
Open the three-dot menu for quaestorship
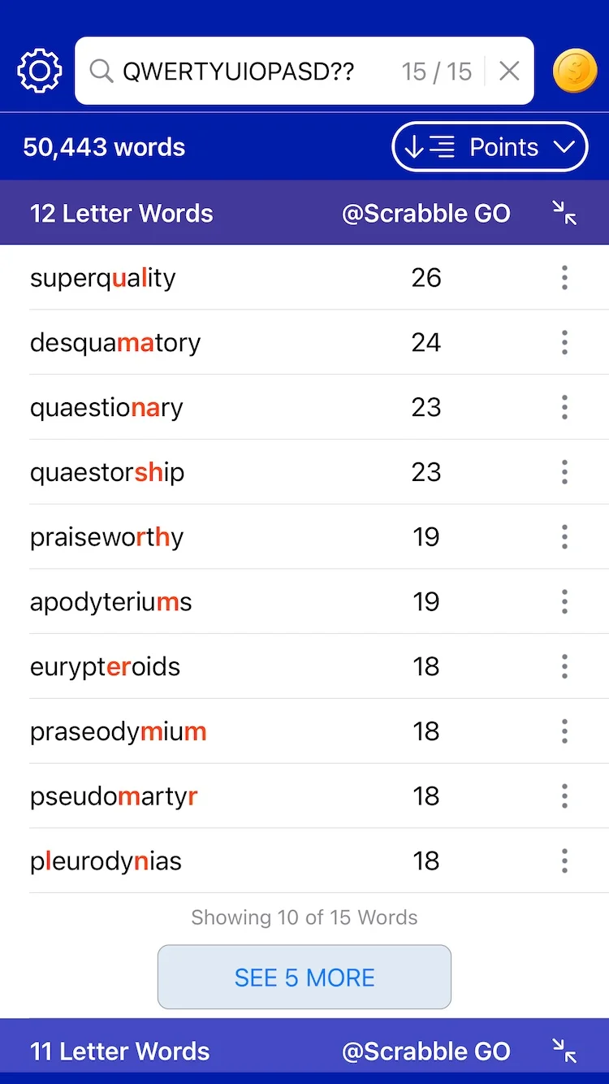(x=564, y=471)
